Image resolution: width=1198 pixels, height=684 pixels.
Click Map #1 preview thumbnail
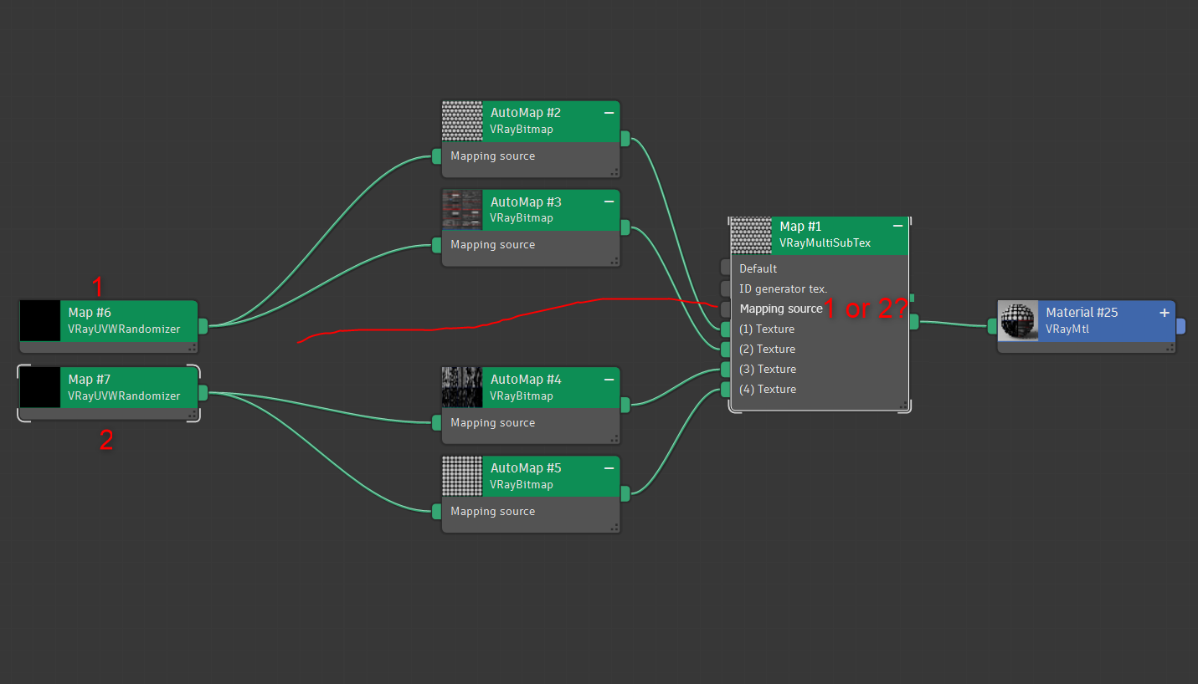click(x=751, y=236)
